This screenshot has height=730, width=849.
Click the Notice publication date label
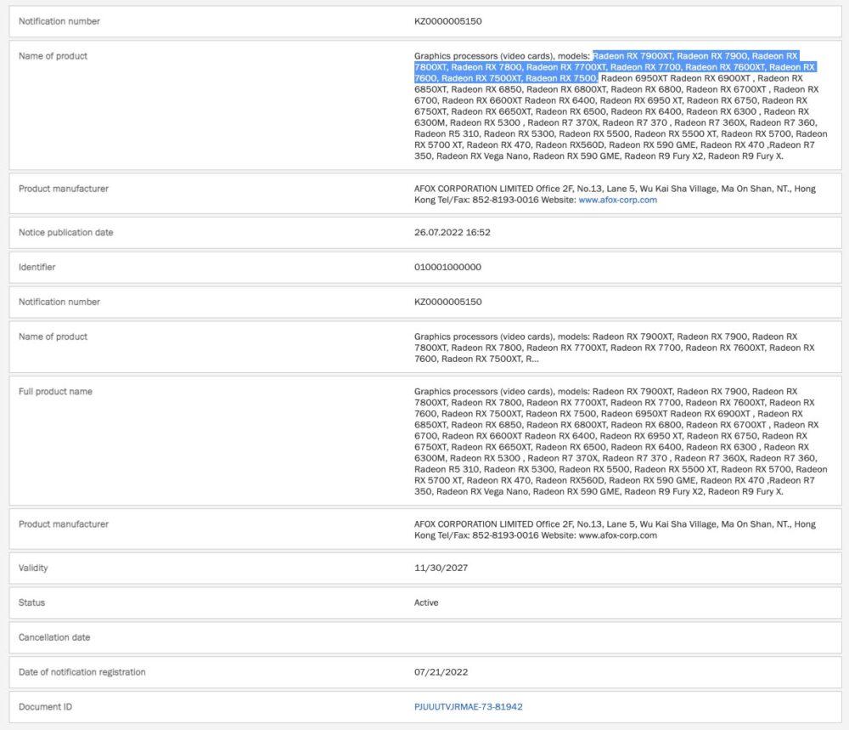(x=65, y=232)
